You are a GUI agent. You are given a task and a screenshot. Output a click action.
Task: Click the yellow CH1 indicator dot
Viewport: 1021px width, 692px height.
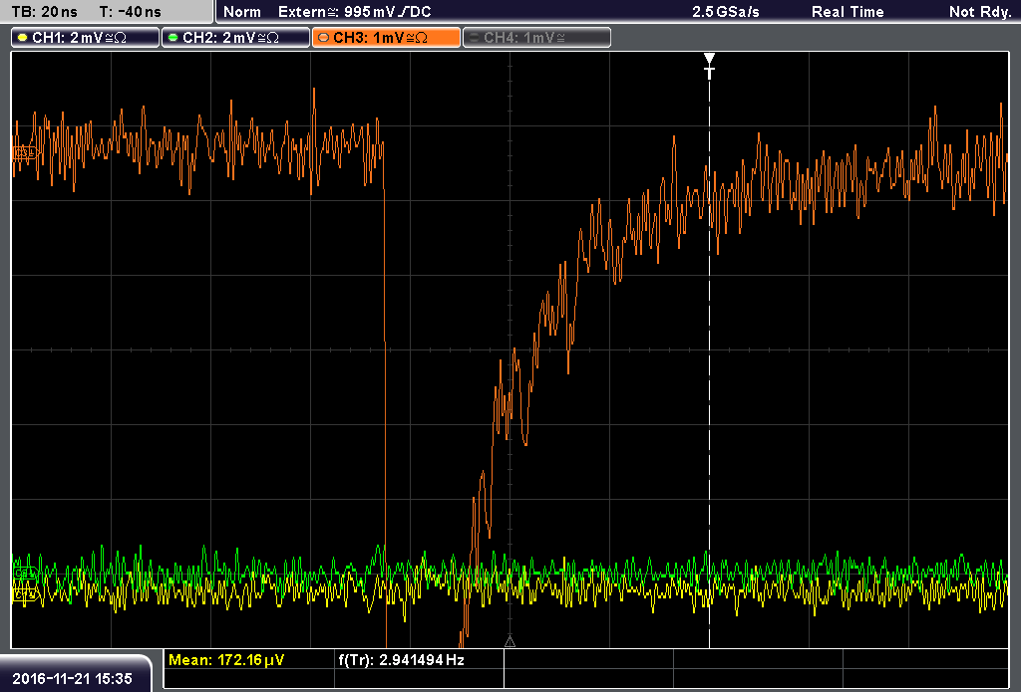[x=23, y=38]
